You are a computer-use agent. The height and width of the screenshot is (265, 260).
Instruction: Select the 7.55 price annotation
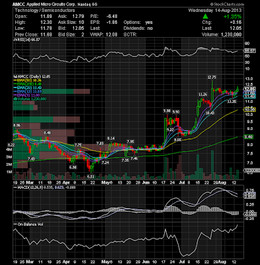pos(130,142)
